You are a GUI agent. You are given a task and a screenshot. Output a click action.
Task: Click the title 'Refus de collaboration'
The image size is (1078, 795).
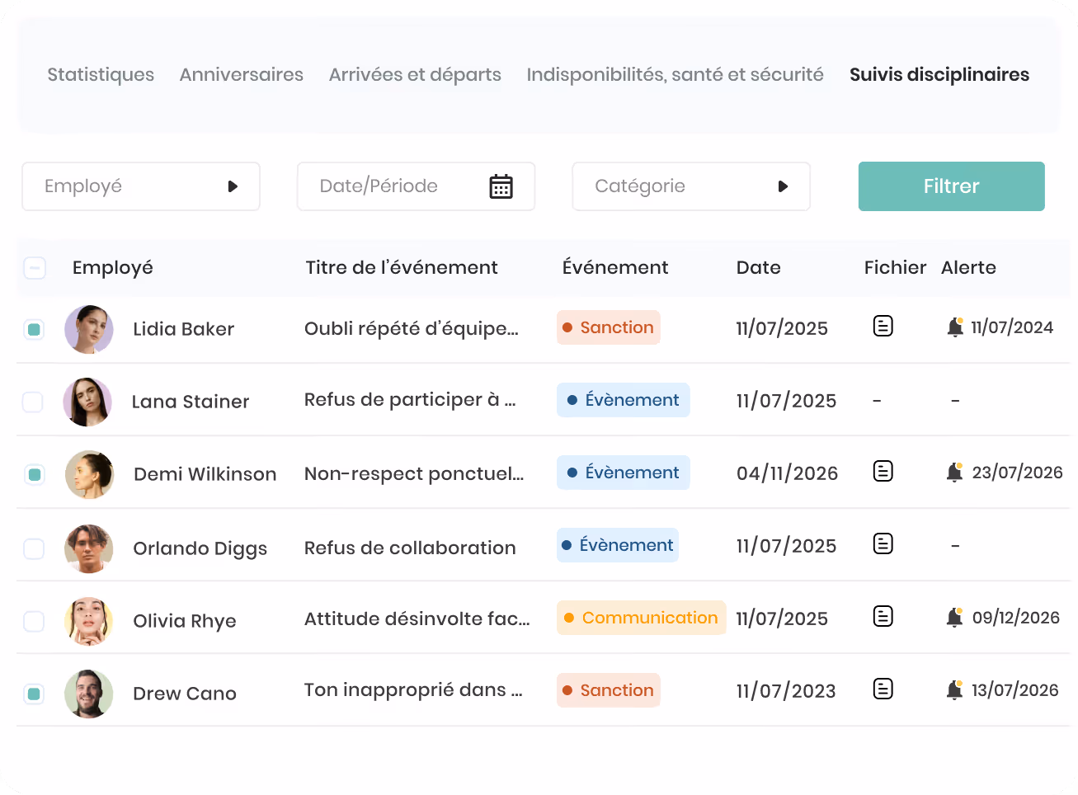pos(410,548)
